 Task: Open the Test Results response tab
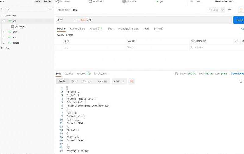point(100,74)
